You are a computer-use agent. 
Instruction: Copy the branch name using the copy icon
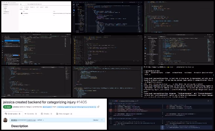(98, 107)
